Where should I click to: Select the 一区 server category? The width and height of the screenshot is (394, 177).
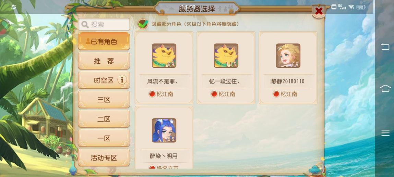pyautogui.click(x=104, y=138)
